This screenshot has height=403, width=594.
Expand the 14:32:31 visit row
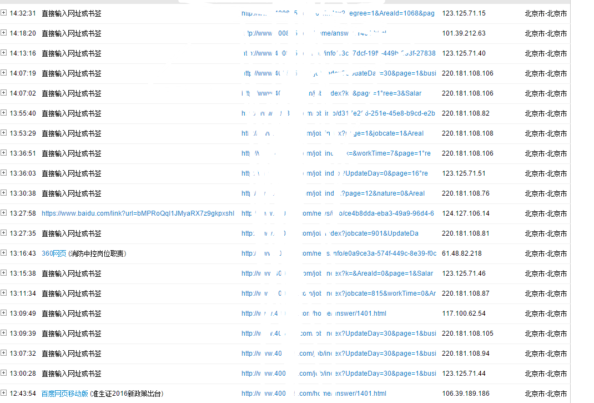pyautogui.click(x=3, y=13)
